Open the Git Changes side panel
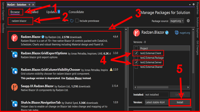Screen dimensions: 200x112 coord(198,48)
